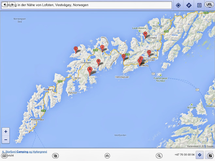Click the Svolvær town label
This screenshot has height=161, width=215.
(150, 60)
